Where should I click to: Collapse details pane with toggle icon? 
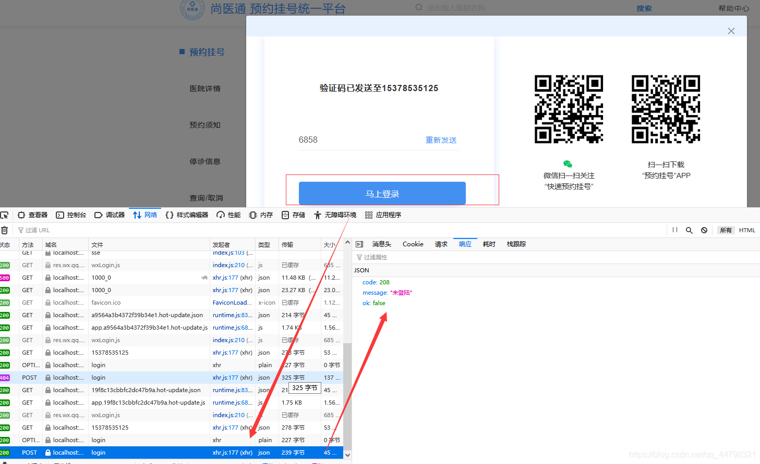(359, 244)
